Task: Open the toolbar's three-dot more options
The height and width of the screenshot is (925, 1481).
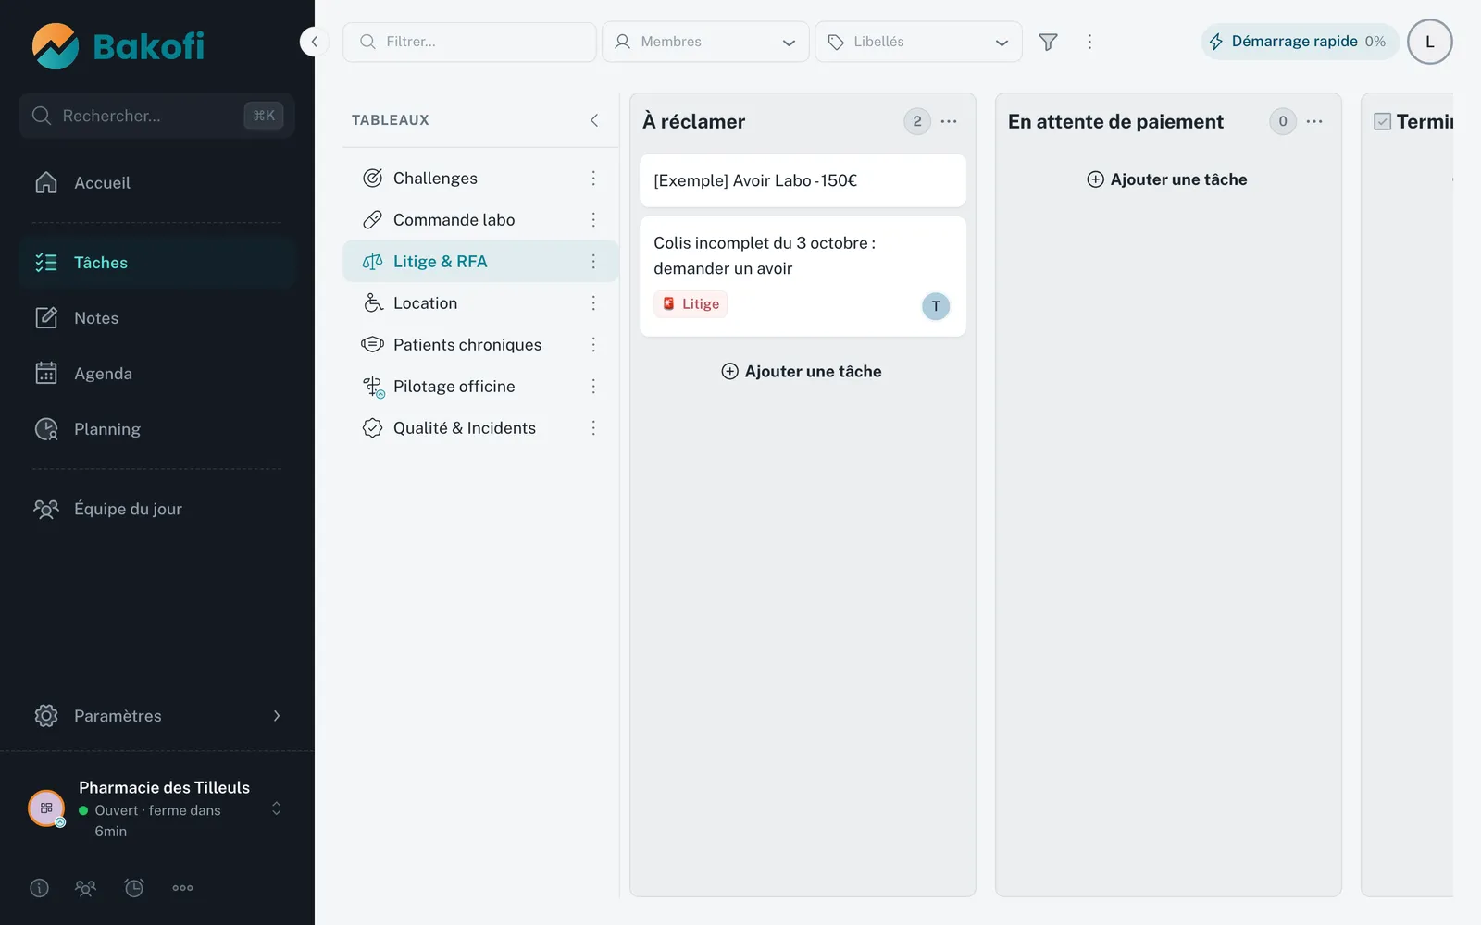Action: (x=1089, y=42)
